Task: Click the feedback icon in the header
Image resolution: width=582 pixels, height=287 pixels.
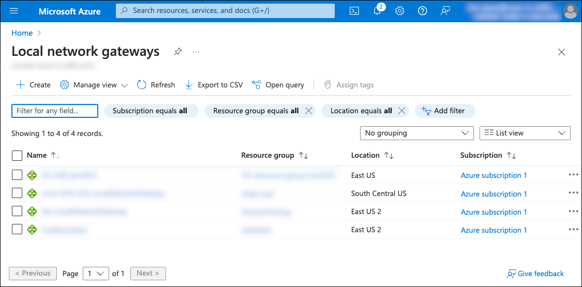Action: [x=445, y=11]
